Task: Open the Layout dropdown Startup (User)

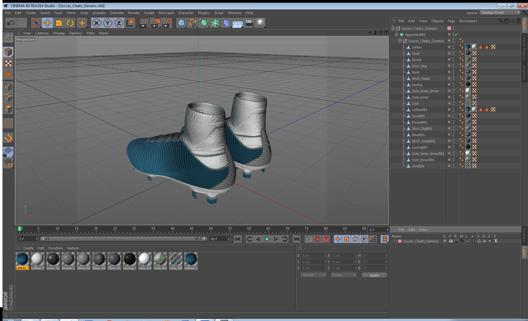Action: pos(500,13)
